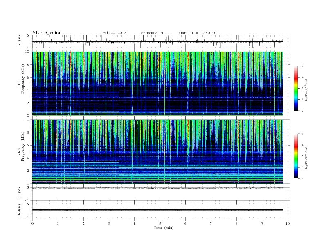Click the ch.1 spectrogram plot area

(x=157, y=84)
